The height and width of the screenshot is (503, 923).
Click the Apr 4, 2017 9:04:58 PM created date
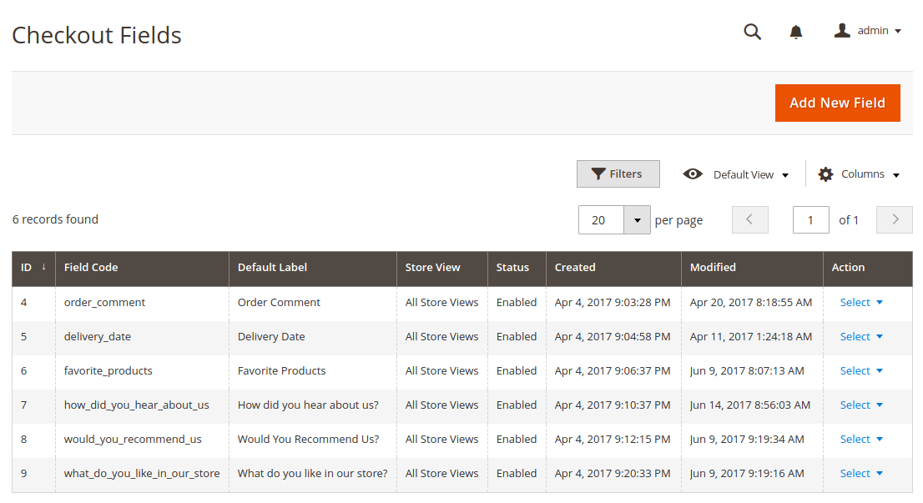[613, 336]
